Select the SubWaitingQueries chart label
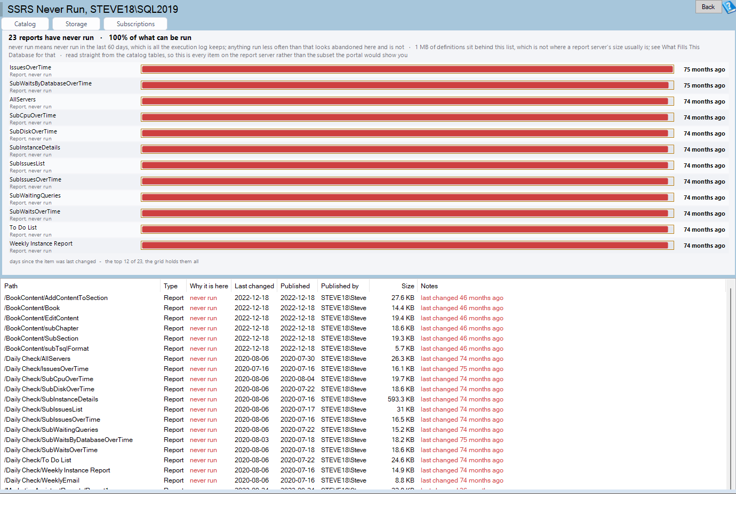 click(35, 195)
